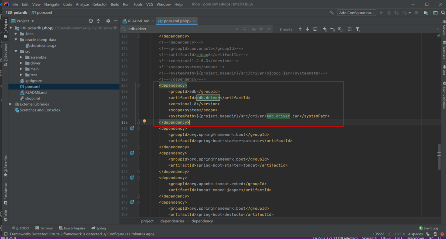Click 'dependencies' in breadcrumb bar
Viewport: 446px width, 239px height.
coord(172,221)
